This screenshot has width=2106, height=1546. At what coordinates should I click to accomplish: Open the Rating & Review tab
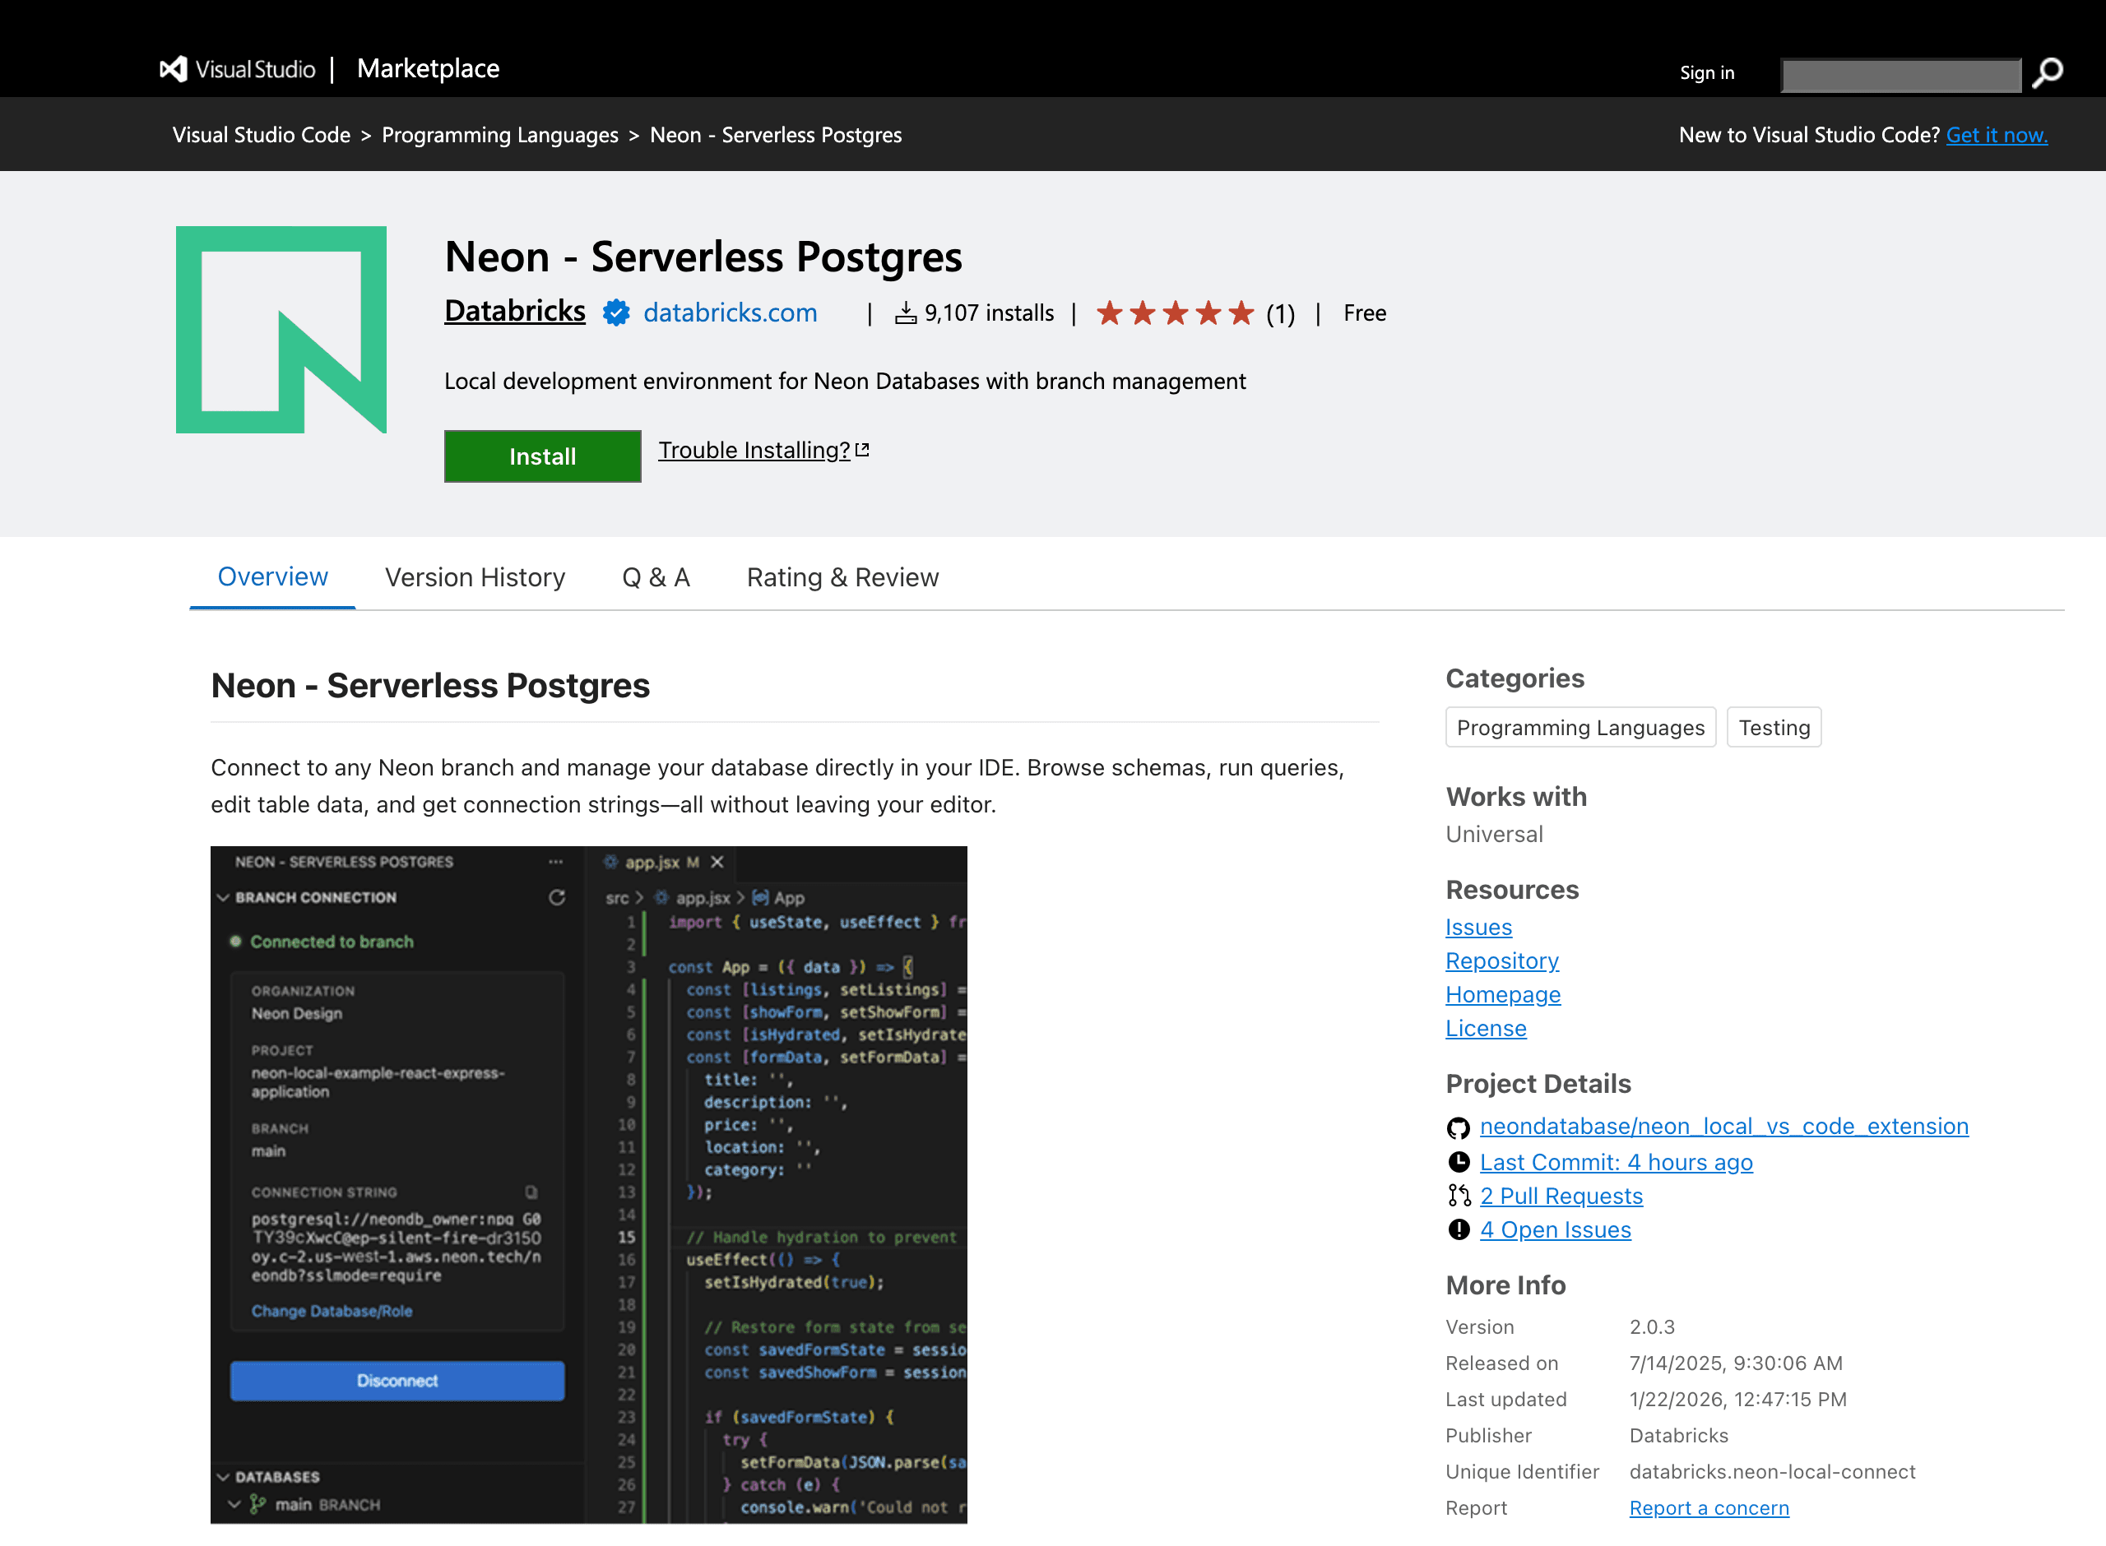pos(842,577)
